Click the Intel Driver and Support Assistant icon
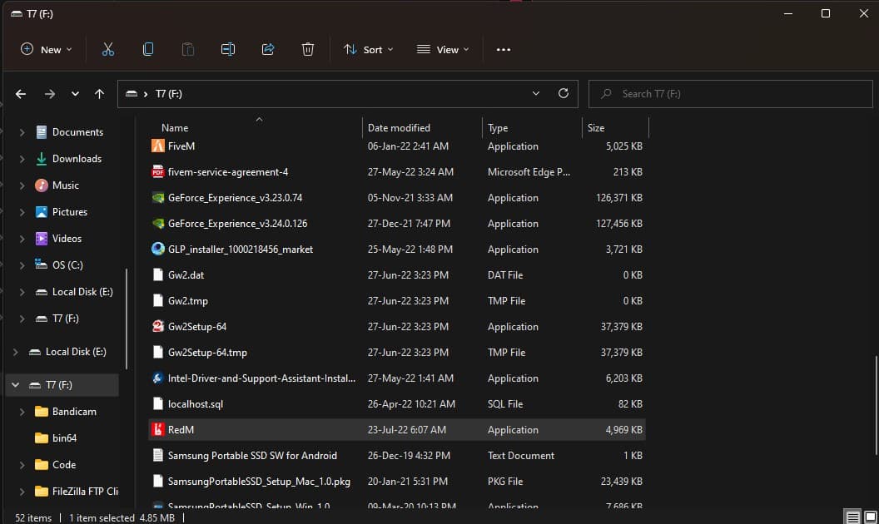The image size is (879, 524). click(x=158, y=378)
